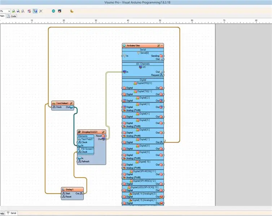Select the Delay1 component title

pos(70,189)
